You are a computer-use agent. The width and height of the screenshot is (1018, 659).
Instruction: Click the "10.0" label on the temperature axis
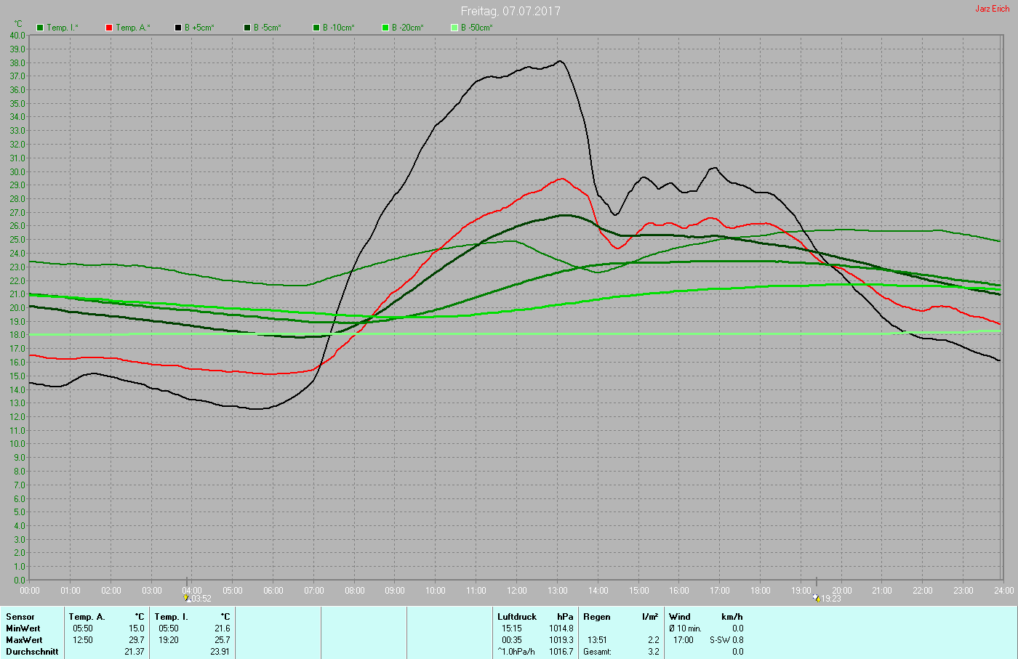coord(17,444)
